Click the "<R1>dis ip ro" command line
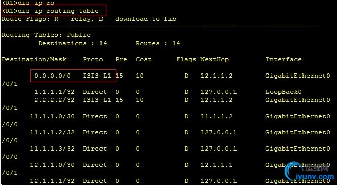 [x=28, y=3]
